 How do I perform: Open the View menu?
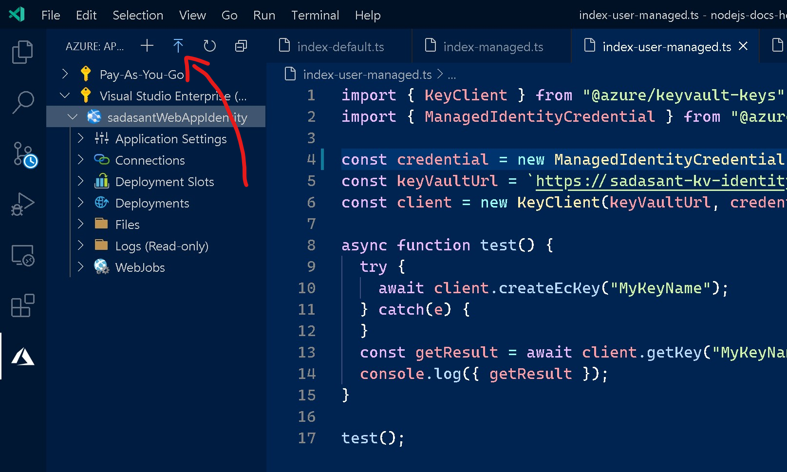coord(192,15)
